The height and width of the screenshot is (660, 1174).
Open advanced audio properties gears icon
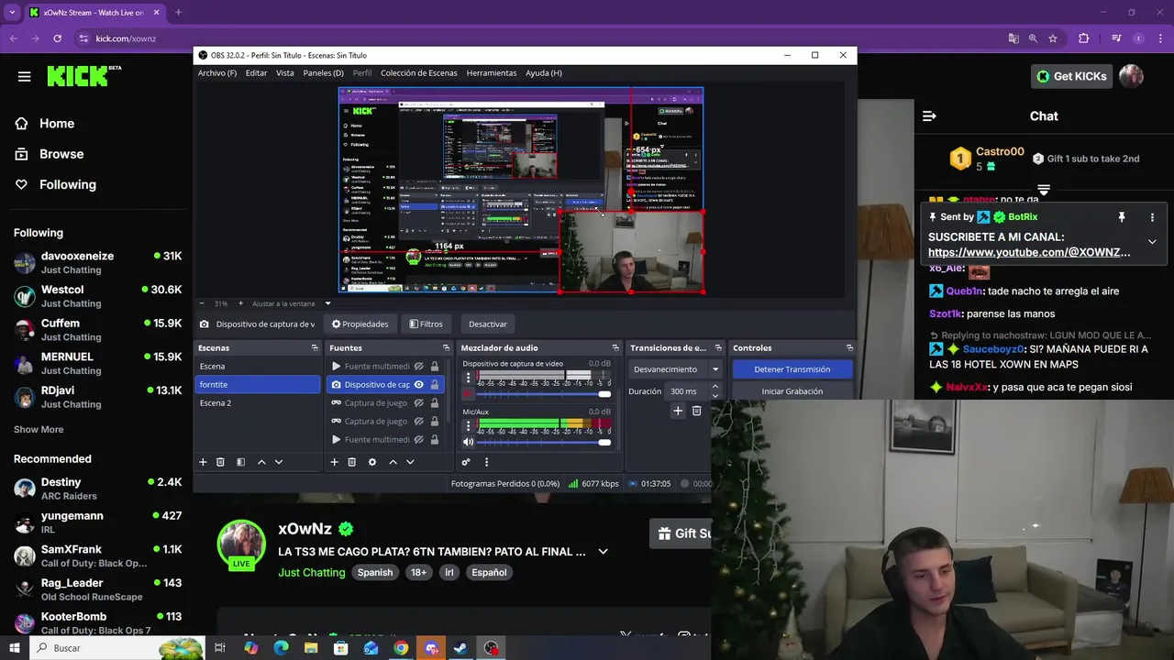click(x=466, y=462)
